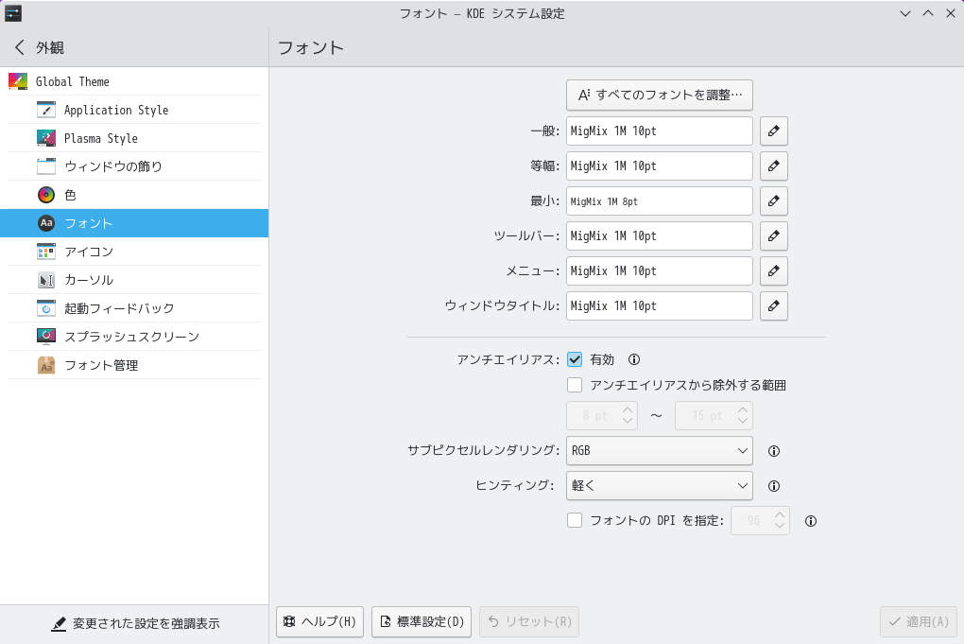Viewport: 964px width, 644px height.
Task: Go to フォント管理 page
Action: tap(134, 365)
